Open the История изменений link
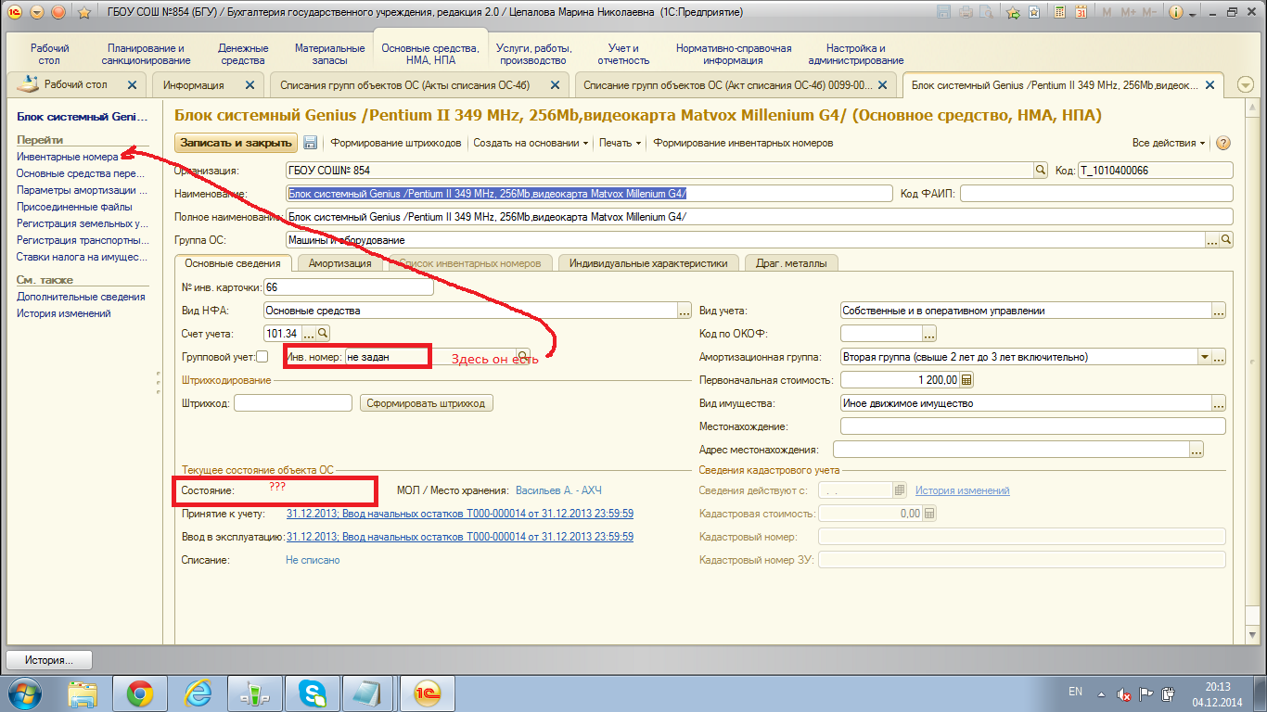Screen dimensions: 1267x712 pyautogui.click(x=962, y=490)
